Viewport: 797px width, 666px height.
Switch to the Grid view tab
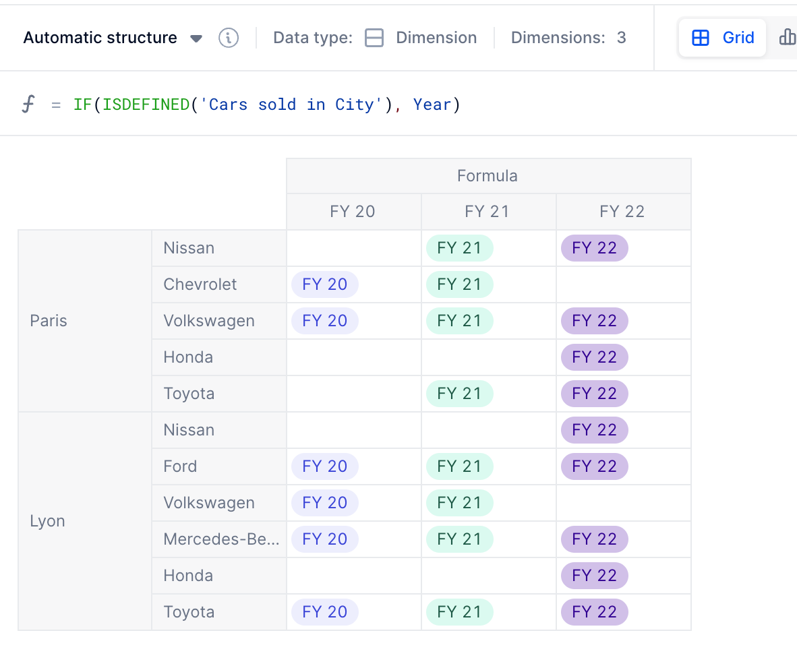pos(722,38)
